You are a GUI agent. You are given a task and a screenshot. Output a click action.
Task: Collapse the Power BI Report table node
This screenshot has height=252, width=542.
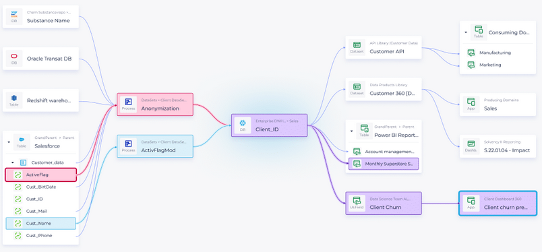[x=351, y=131]
